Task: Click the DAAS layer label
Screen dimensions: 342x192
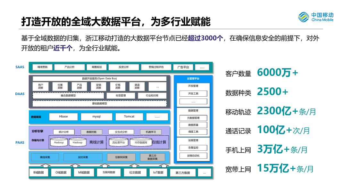Action: 20,94
